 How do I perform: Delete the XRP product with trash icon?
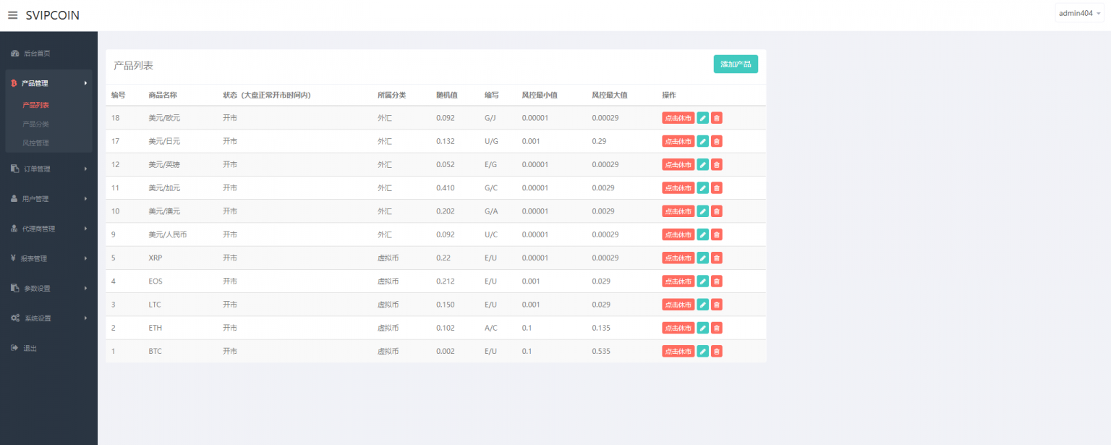(716, 258)
